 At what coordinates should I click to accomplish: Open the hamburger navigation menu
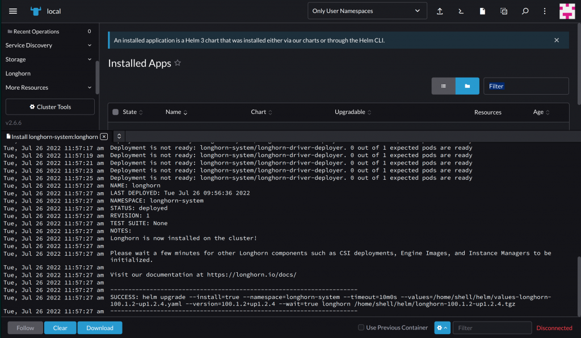click(13, 11)
